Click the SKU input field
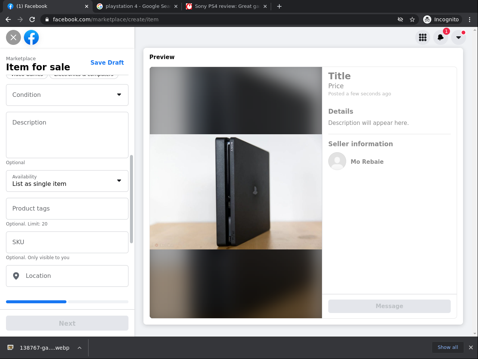Screen dimensions: 478x359 pos(67,242)
